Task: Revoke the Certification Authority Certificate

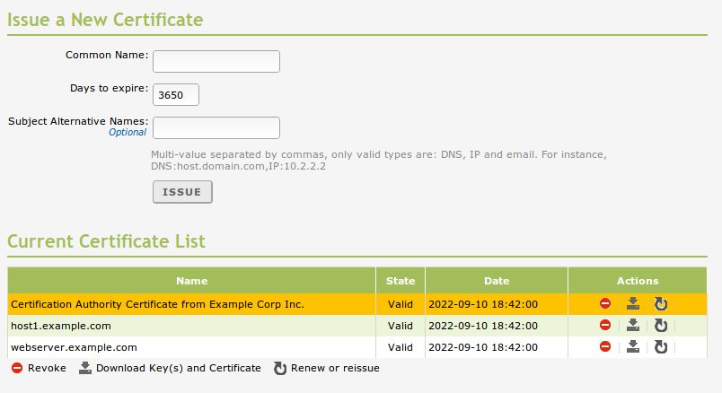Action: click(x=605, y=304)
